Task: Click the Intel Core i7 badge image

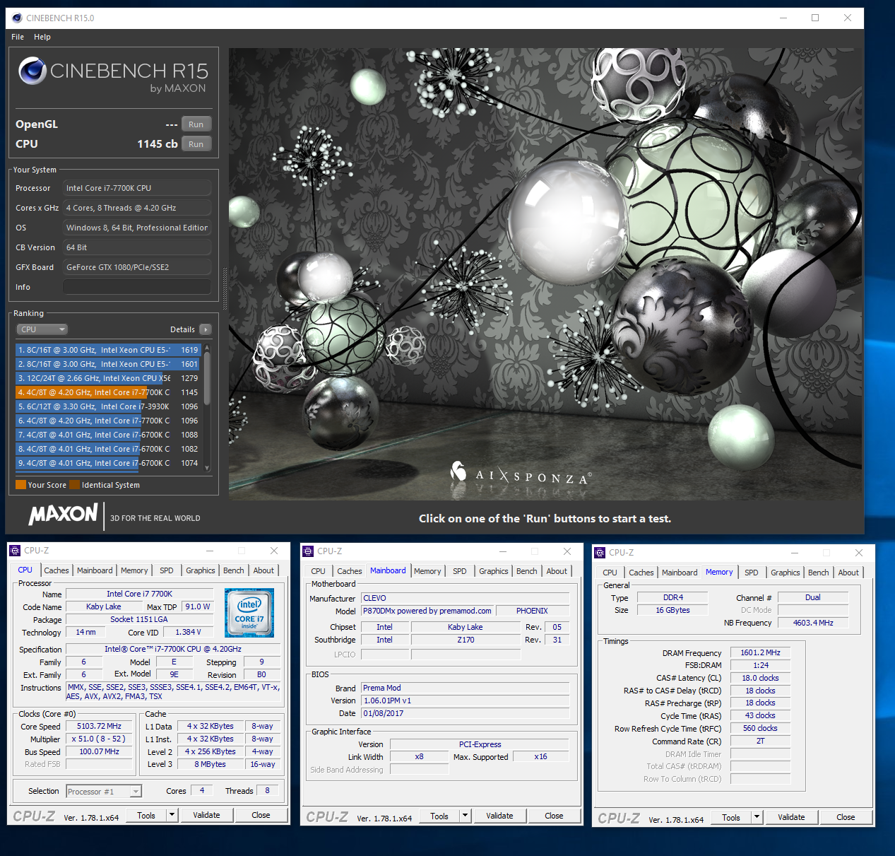Action: pyautogui.click(x=249, y=613)
